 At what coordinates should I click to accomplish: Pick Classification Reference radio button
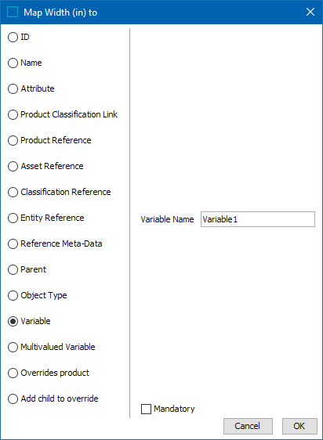(13, 192)
